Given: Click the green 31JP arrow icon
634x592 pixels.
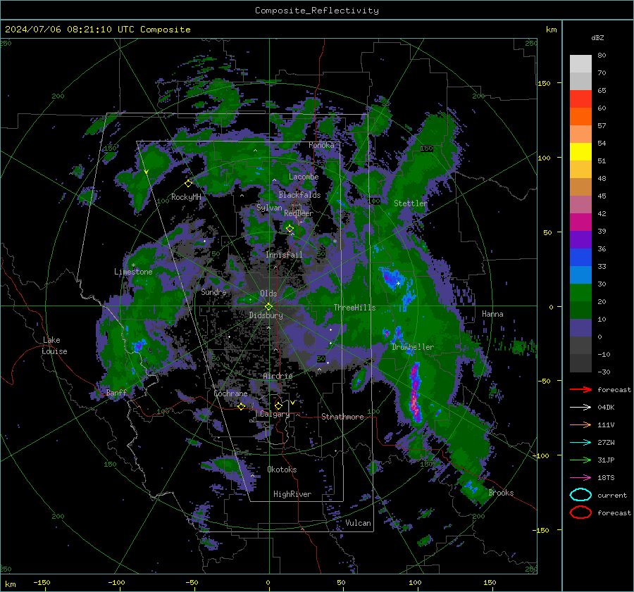Looking at the screenshot, I should 580,460.
